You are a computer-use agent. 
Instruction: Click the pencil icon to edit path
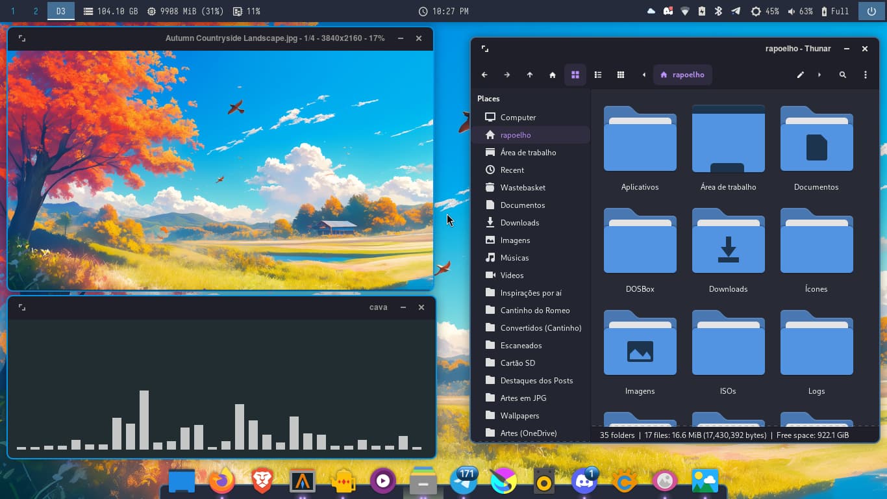coord(801,75)
